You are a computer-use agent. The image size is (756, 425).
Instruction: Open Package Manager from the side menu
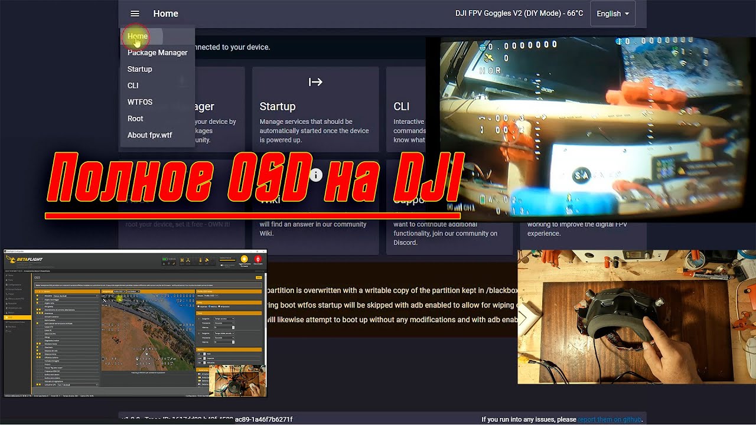click(x=157, y=53)
